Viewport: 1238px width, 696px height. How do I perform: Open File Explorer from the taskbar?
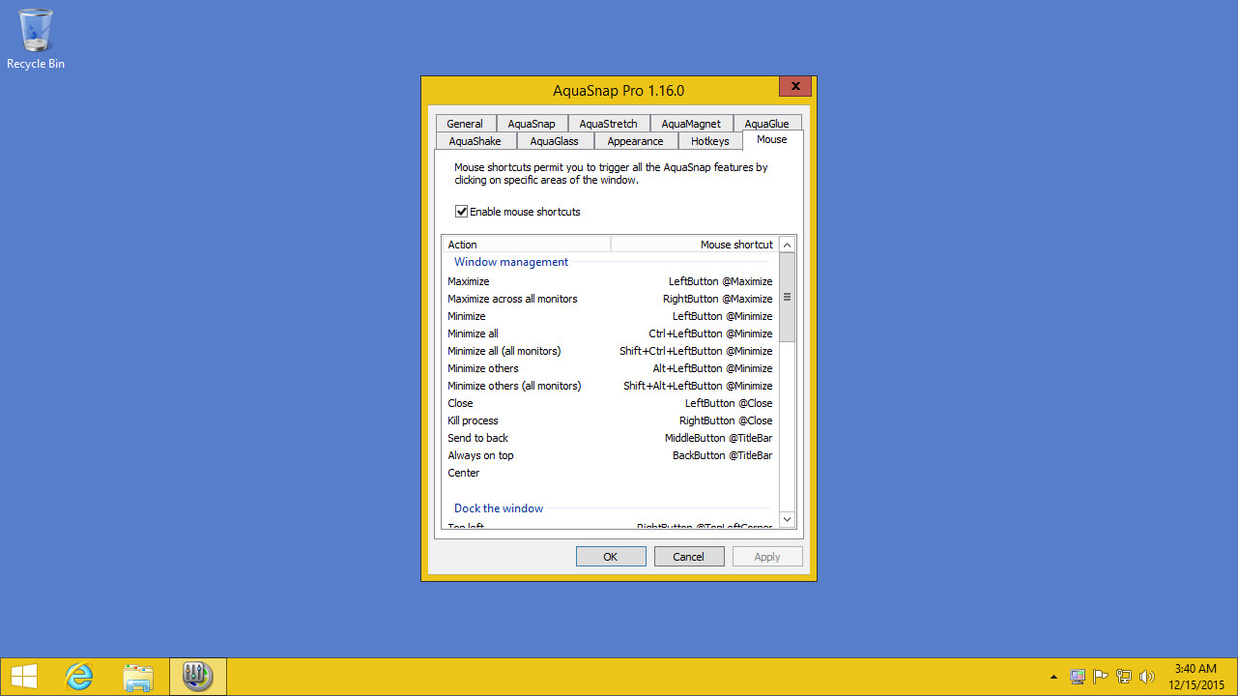[x=138, y=676]
